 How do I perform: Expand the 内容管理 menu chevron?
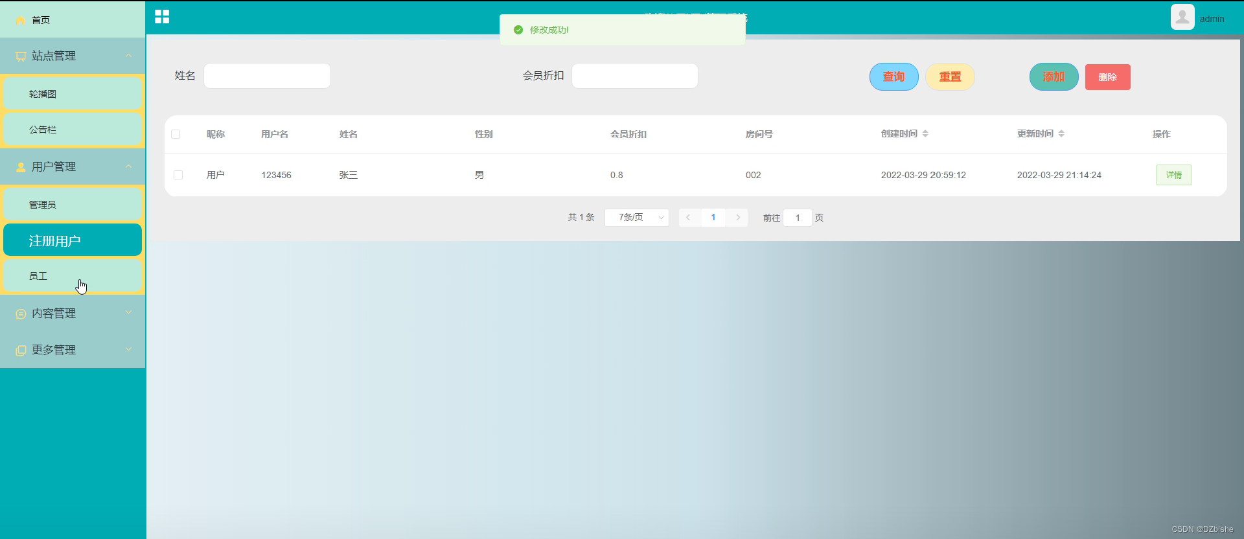[128, 312]
